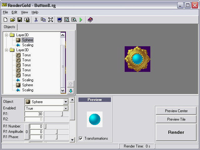The width and height of the screenshot is (200, 150).
Task: Click the Enabled combo box showing True
Action: coord(46,108)
